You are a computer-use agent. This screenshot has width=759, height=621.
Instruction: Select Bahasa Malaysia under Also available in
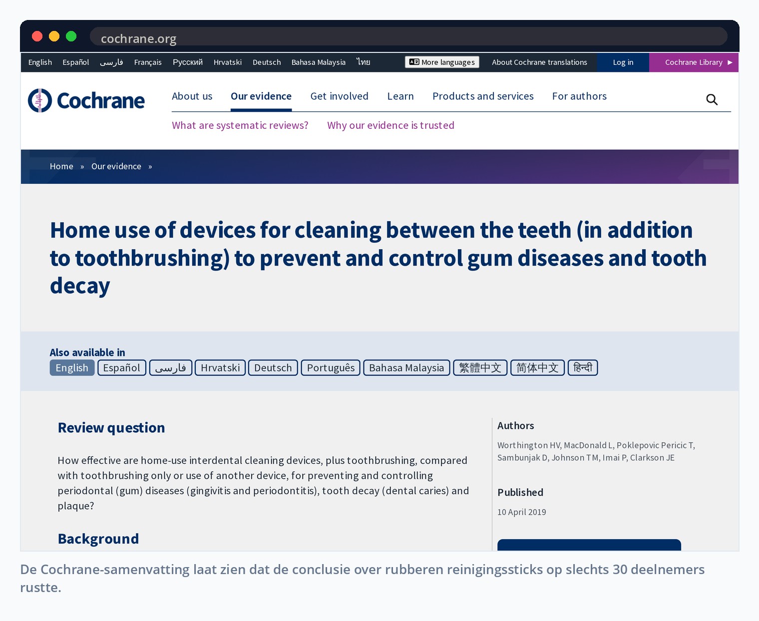coord(406,368)
